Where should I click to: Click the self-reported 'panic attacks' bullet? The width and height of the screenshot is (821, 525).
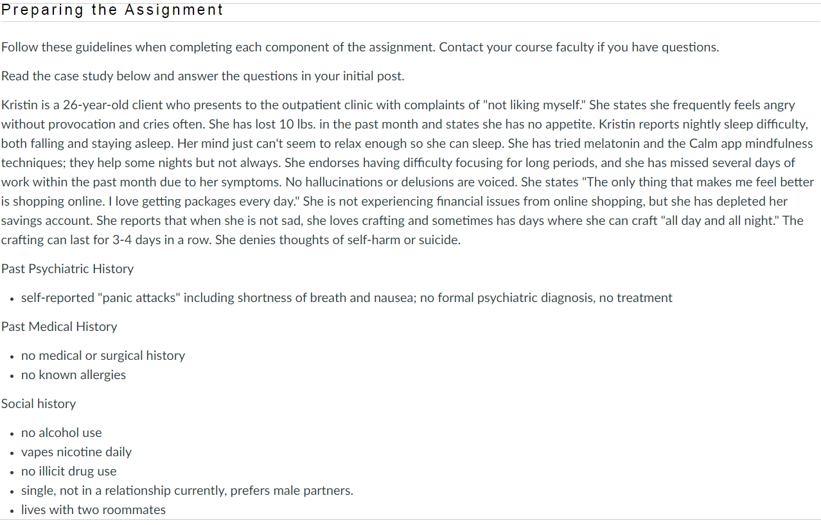point(346,298)
